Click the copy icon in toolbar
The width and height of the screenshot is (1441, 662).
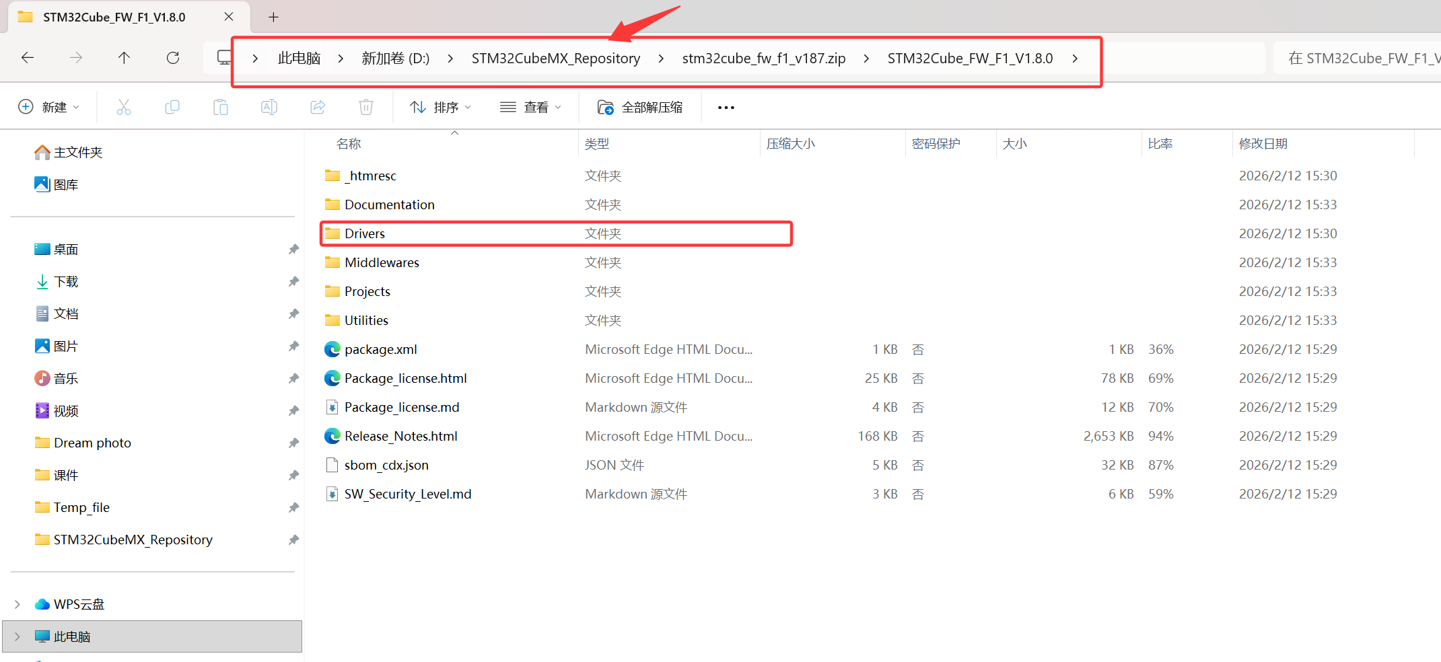172,107
